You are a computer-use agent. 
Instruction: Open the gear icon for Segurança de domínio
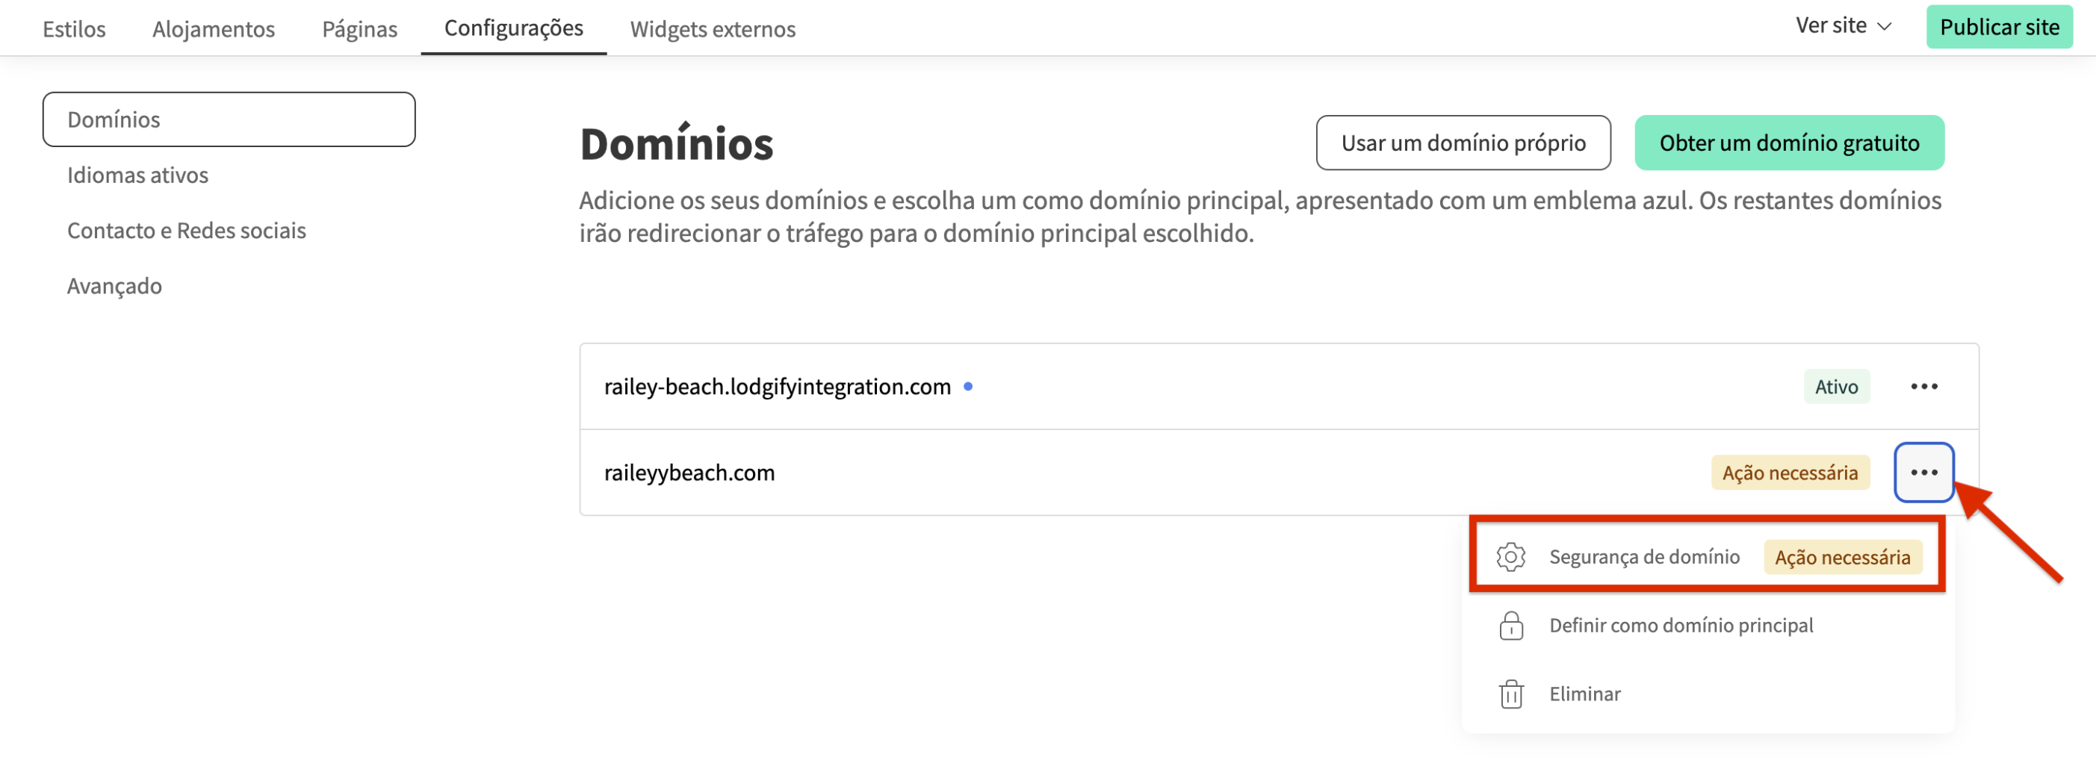(1511, 556)
